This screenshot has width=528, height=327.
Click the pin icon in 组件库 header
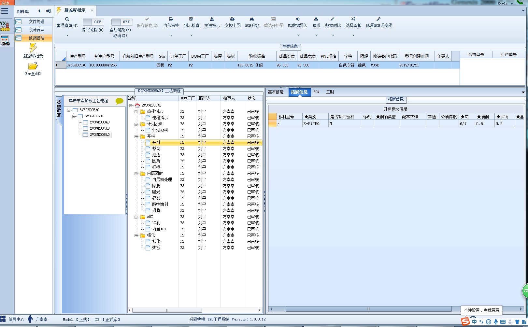49,11
